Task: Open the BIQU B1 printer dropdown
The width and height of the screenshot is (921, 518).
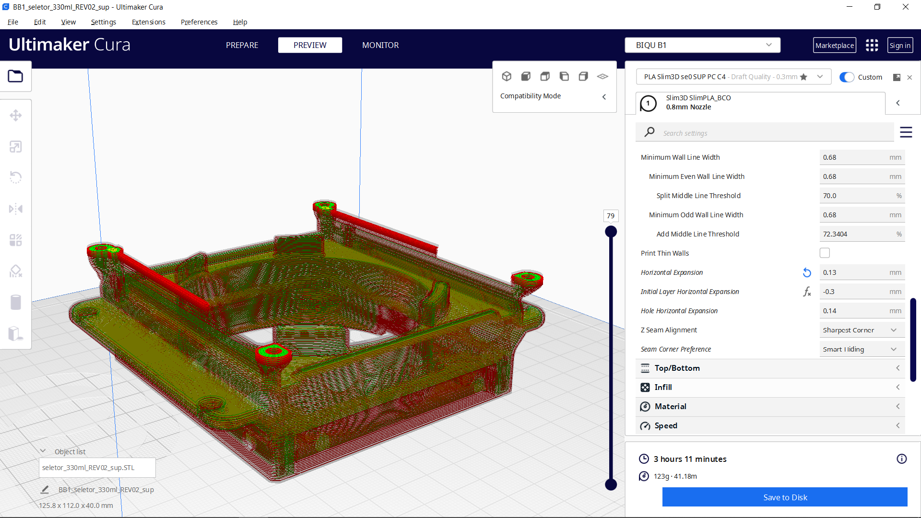Action: [x=702, y=45]
